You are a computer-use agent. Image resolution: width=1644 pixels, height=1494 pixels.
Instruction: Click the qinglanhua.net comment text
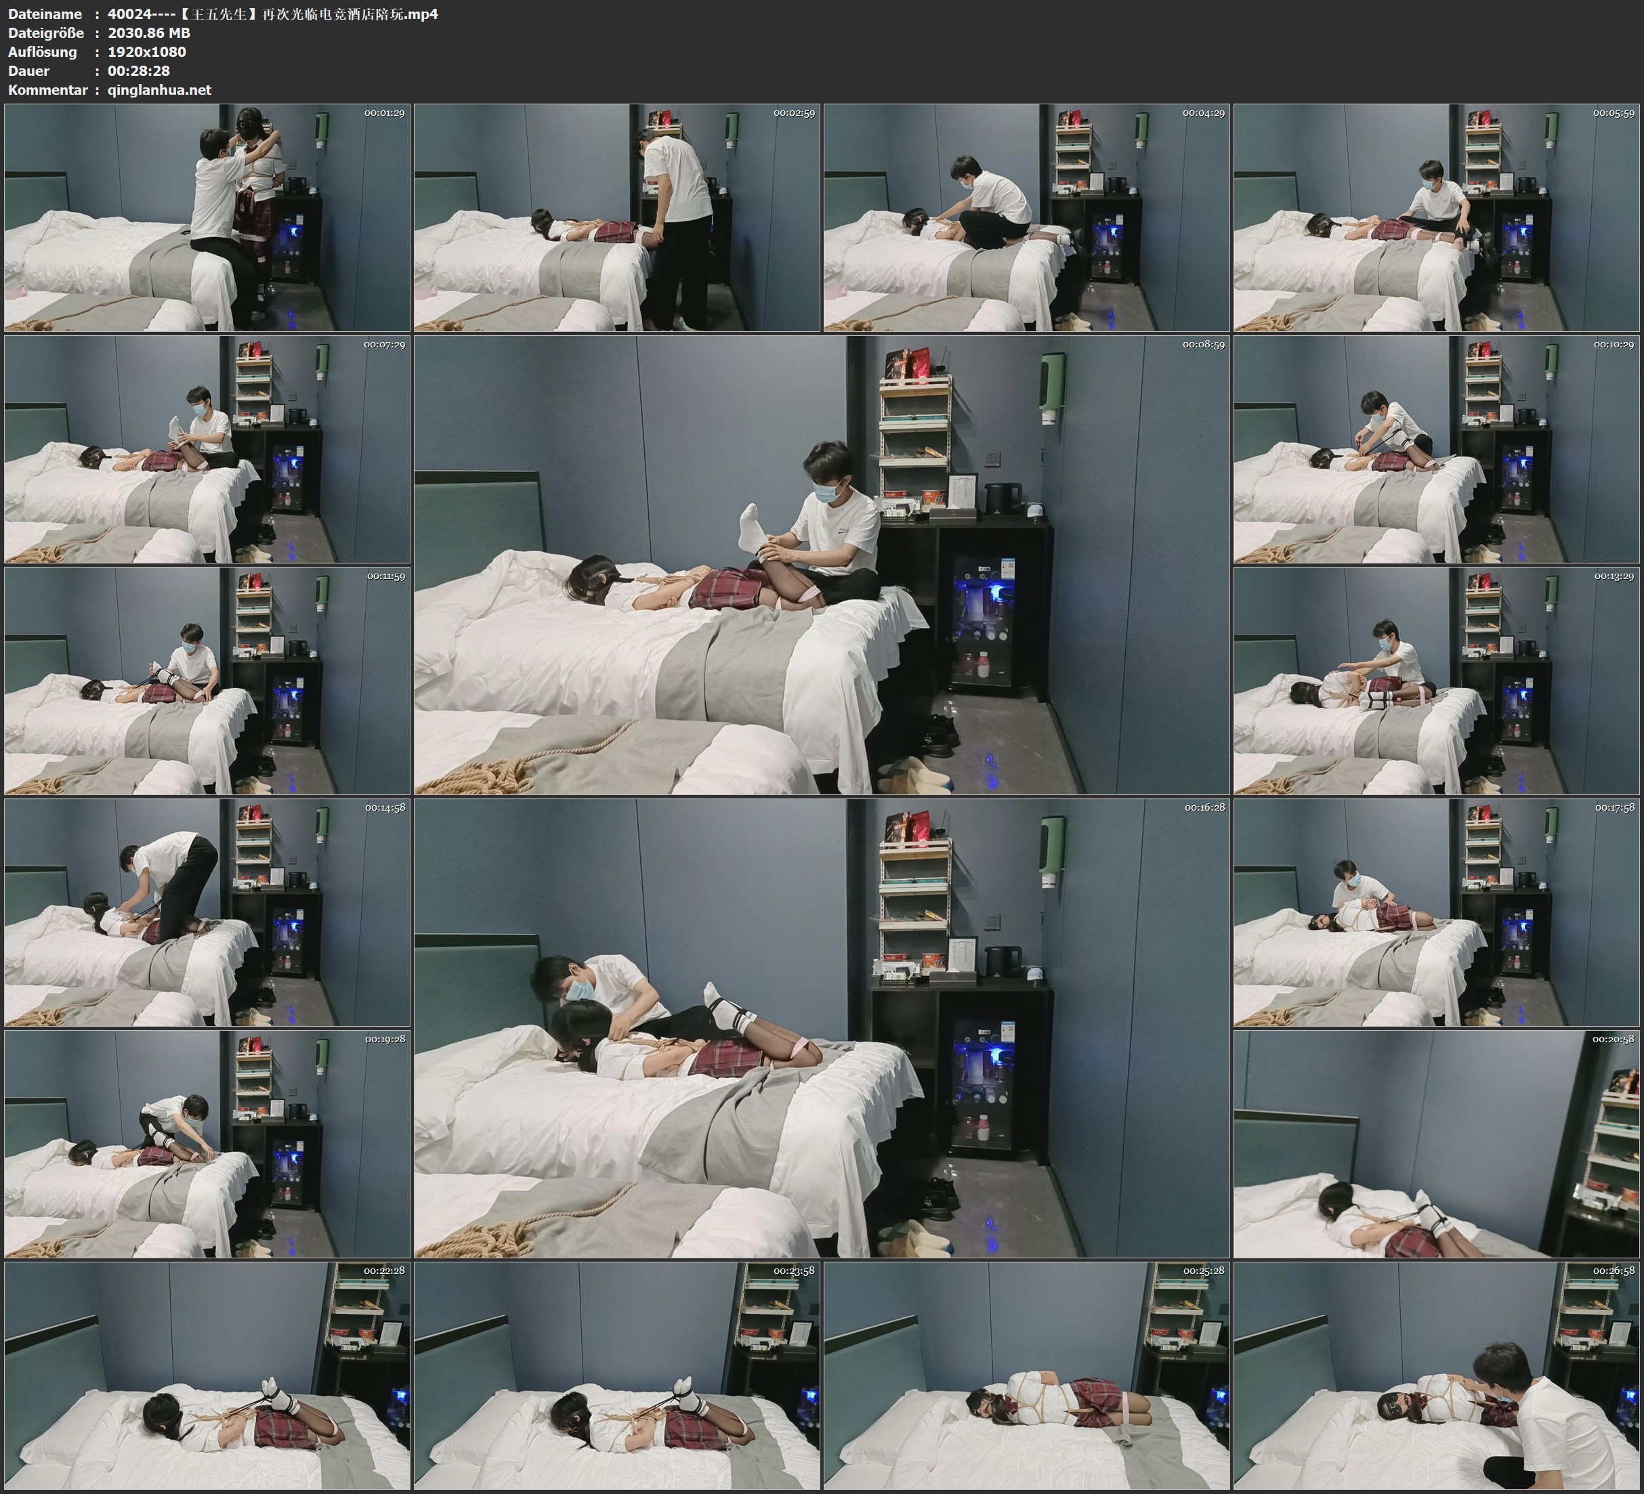[159, 89]
